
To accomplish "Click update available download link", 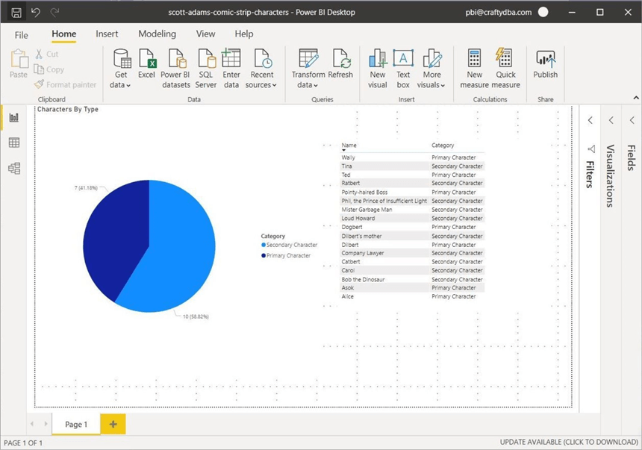I will click(569, 443).
